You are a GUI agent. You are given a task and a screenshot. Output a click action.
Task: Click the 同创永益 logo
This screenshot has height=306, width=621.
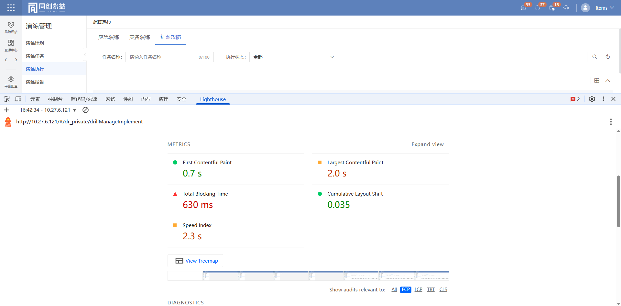[47, 8]
